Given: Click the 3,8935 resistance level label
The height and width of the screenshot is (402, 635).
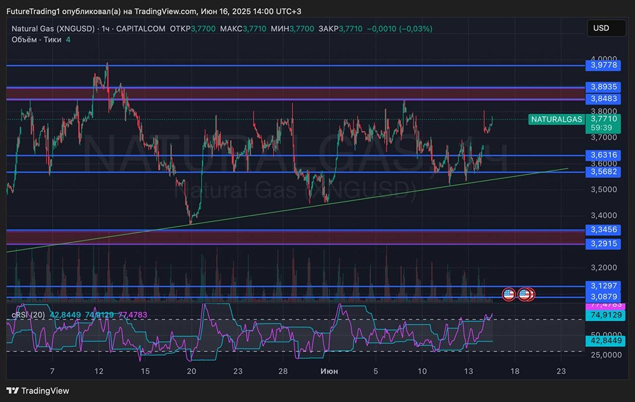Looking at the screenshot, I should click(x=603, y=87).
